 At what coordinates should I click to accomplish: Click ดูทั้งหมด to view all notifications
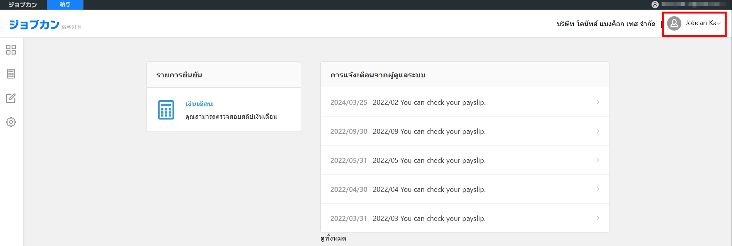click(333, 238)
